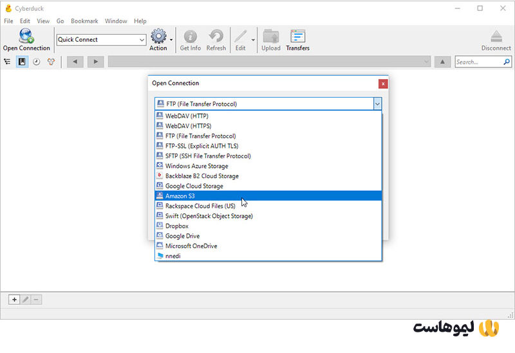Show the History clock view icon
The width and height of the screenshot is (515, 353).
[37, 62]
